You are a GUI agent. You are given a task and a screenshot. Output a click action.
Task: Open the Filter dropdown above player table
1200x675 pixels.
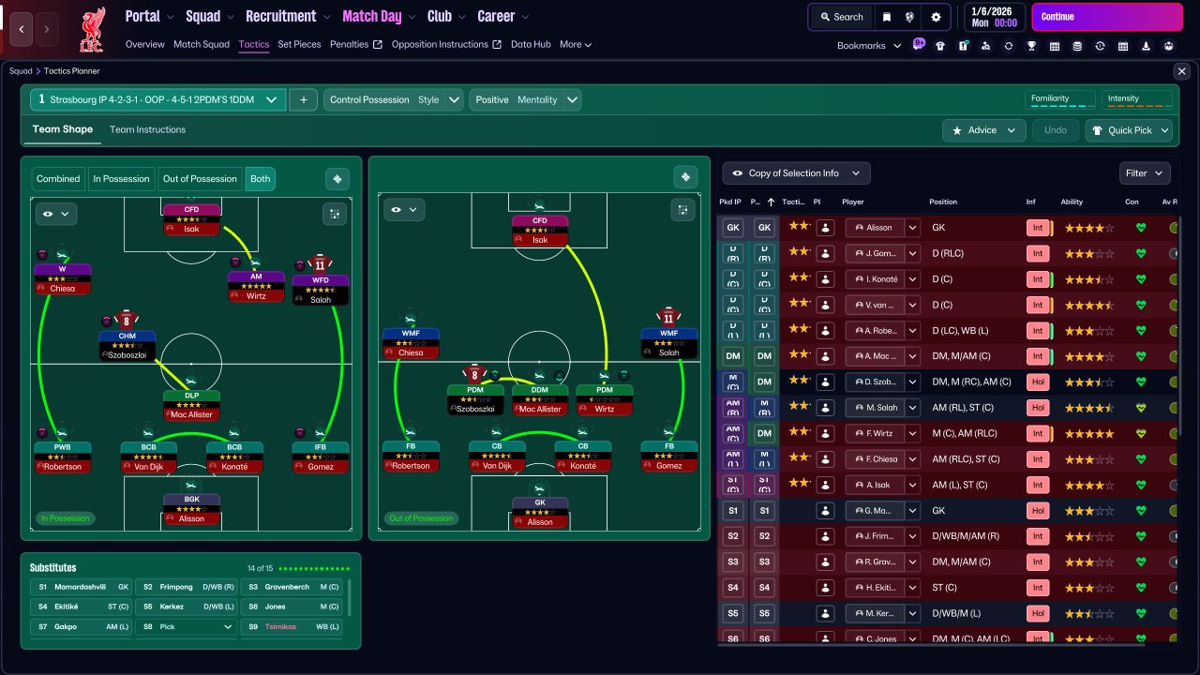point(1145,173)
